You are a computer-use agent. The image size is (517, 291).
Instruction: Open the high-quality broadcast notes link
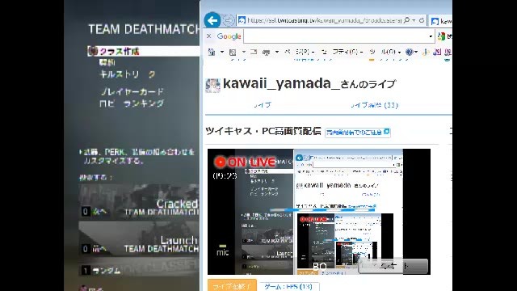(x=357, y=133)
